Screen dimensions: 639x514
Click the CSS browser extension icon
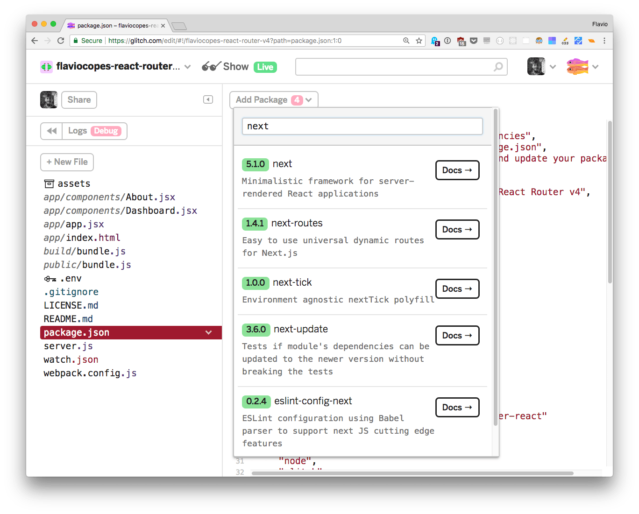tap(565, 41)
